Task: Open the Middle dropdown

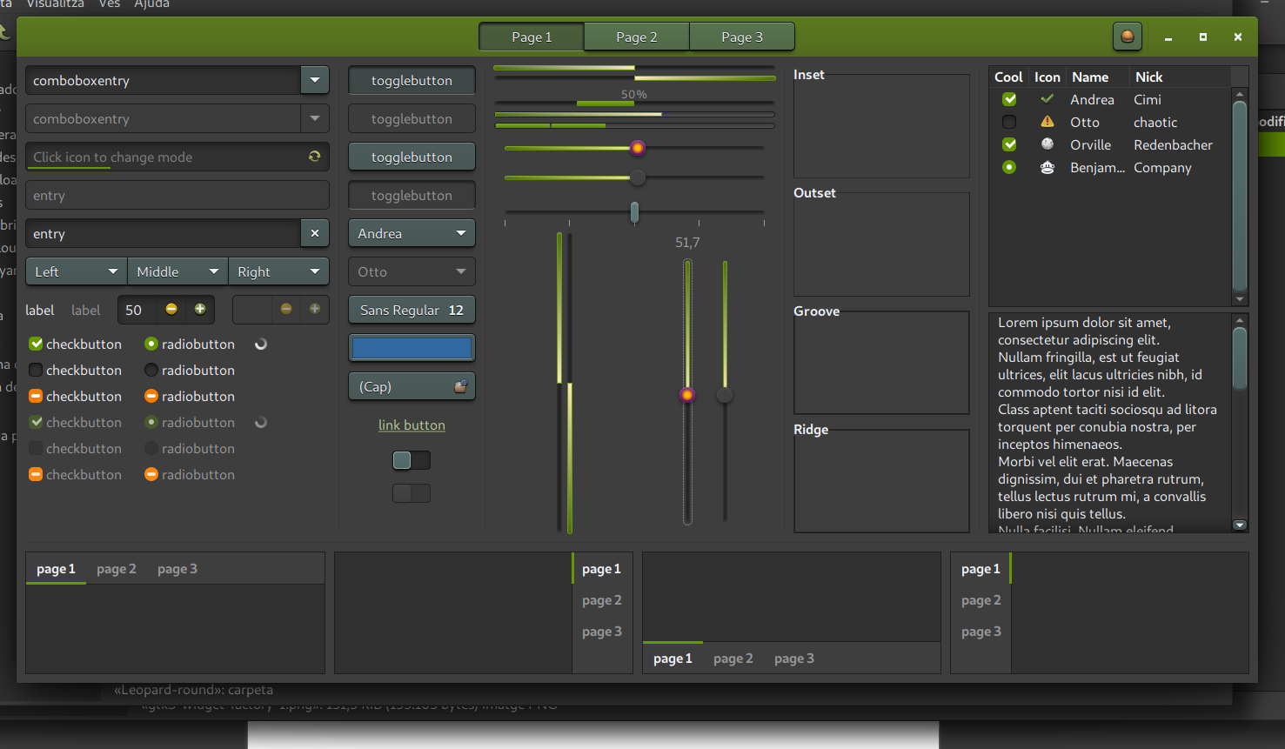Action: pos(177,271)
